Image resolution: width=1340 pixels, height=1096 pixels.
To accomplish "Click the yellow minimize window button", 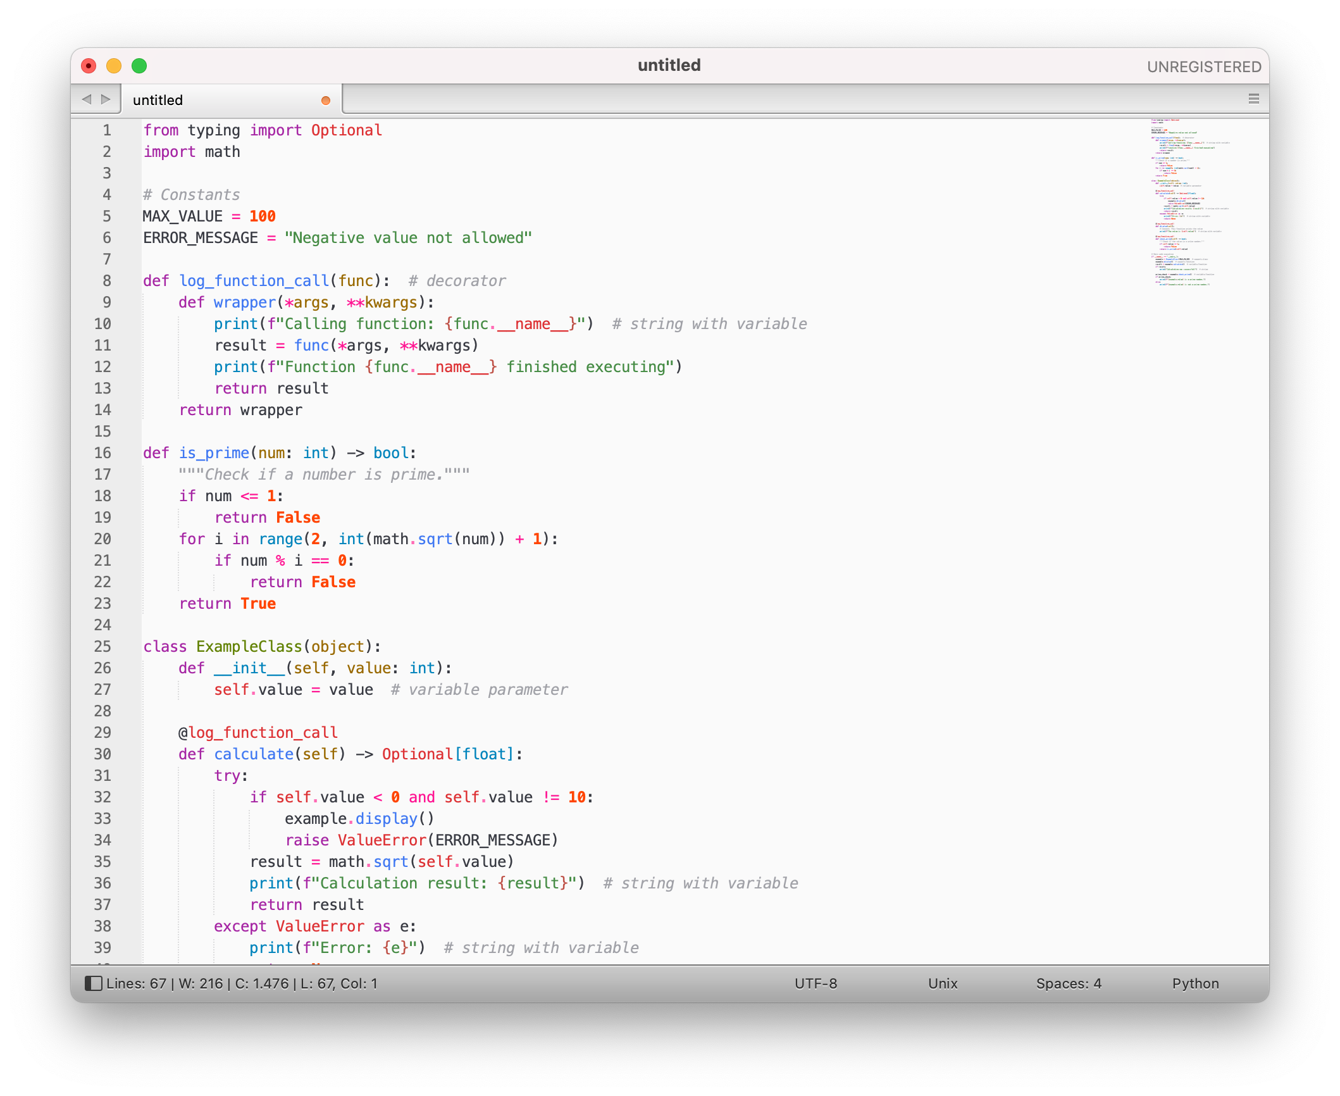I will (x=114, y=66).
